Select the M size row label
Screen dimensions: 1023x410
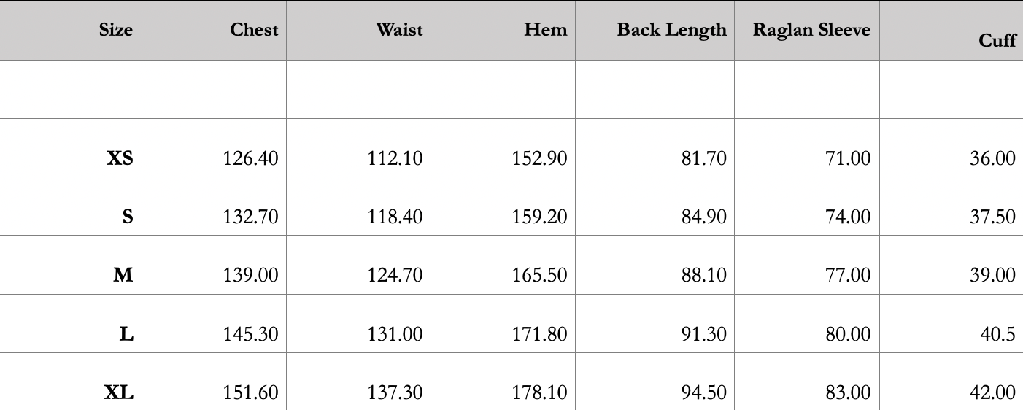pyautogui.click(x=123, y=275)
